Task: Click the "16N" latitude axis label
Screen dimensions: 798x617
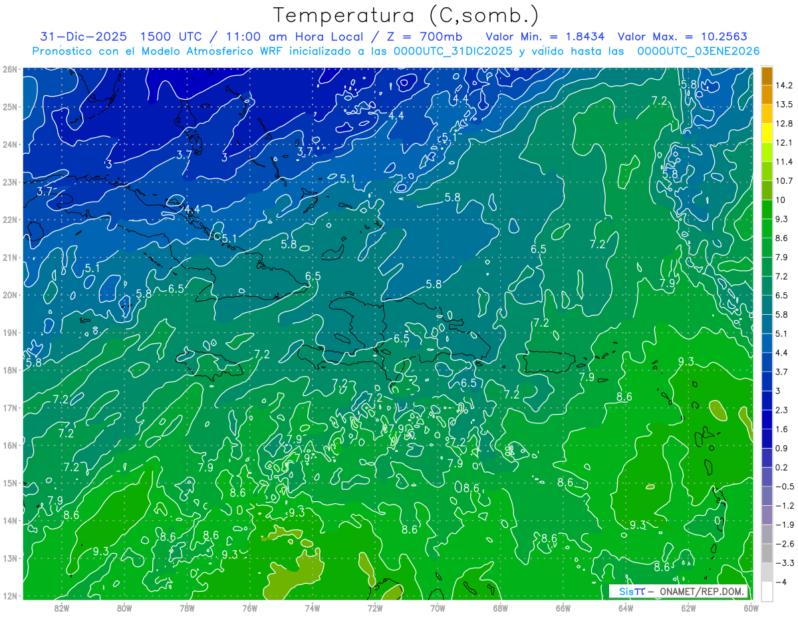Action: click(x=10, y=445)
